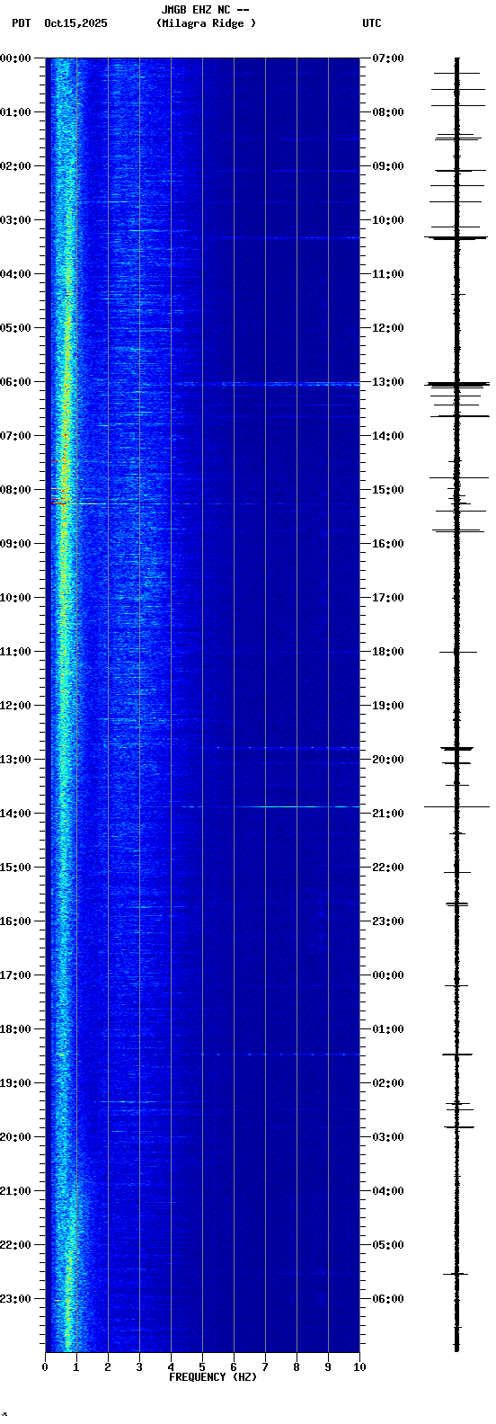Click the FREQUENCY (HZ) axis label
This screenshot has width=496, height=1424.
pyautogui.click(x=213, y=1377)
